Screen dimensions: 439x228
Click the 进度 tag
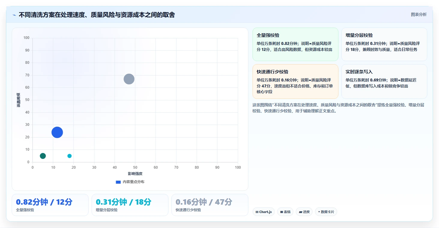[x=304, y=212]
